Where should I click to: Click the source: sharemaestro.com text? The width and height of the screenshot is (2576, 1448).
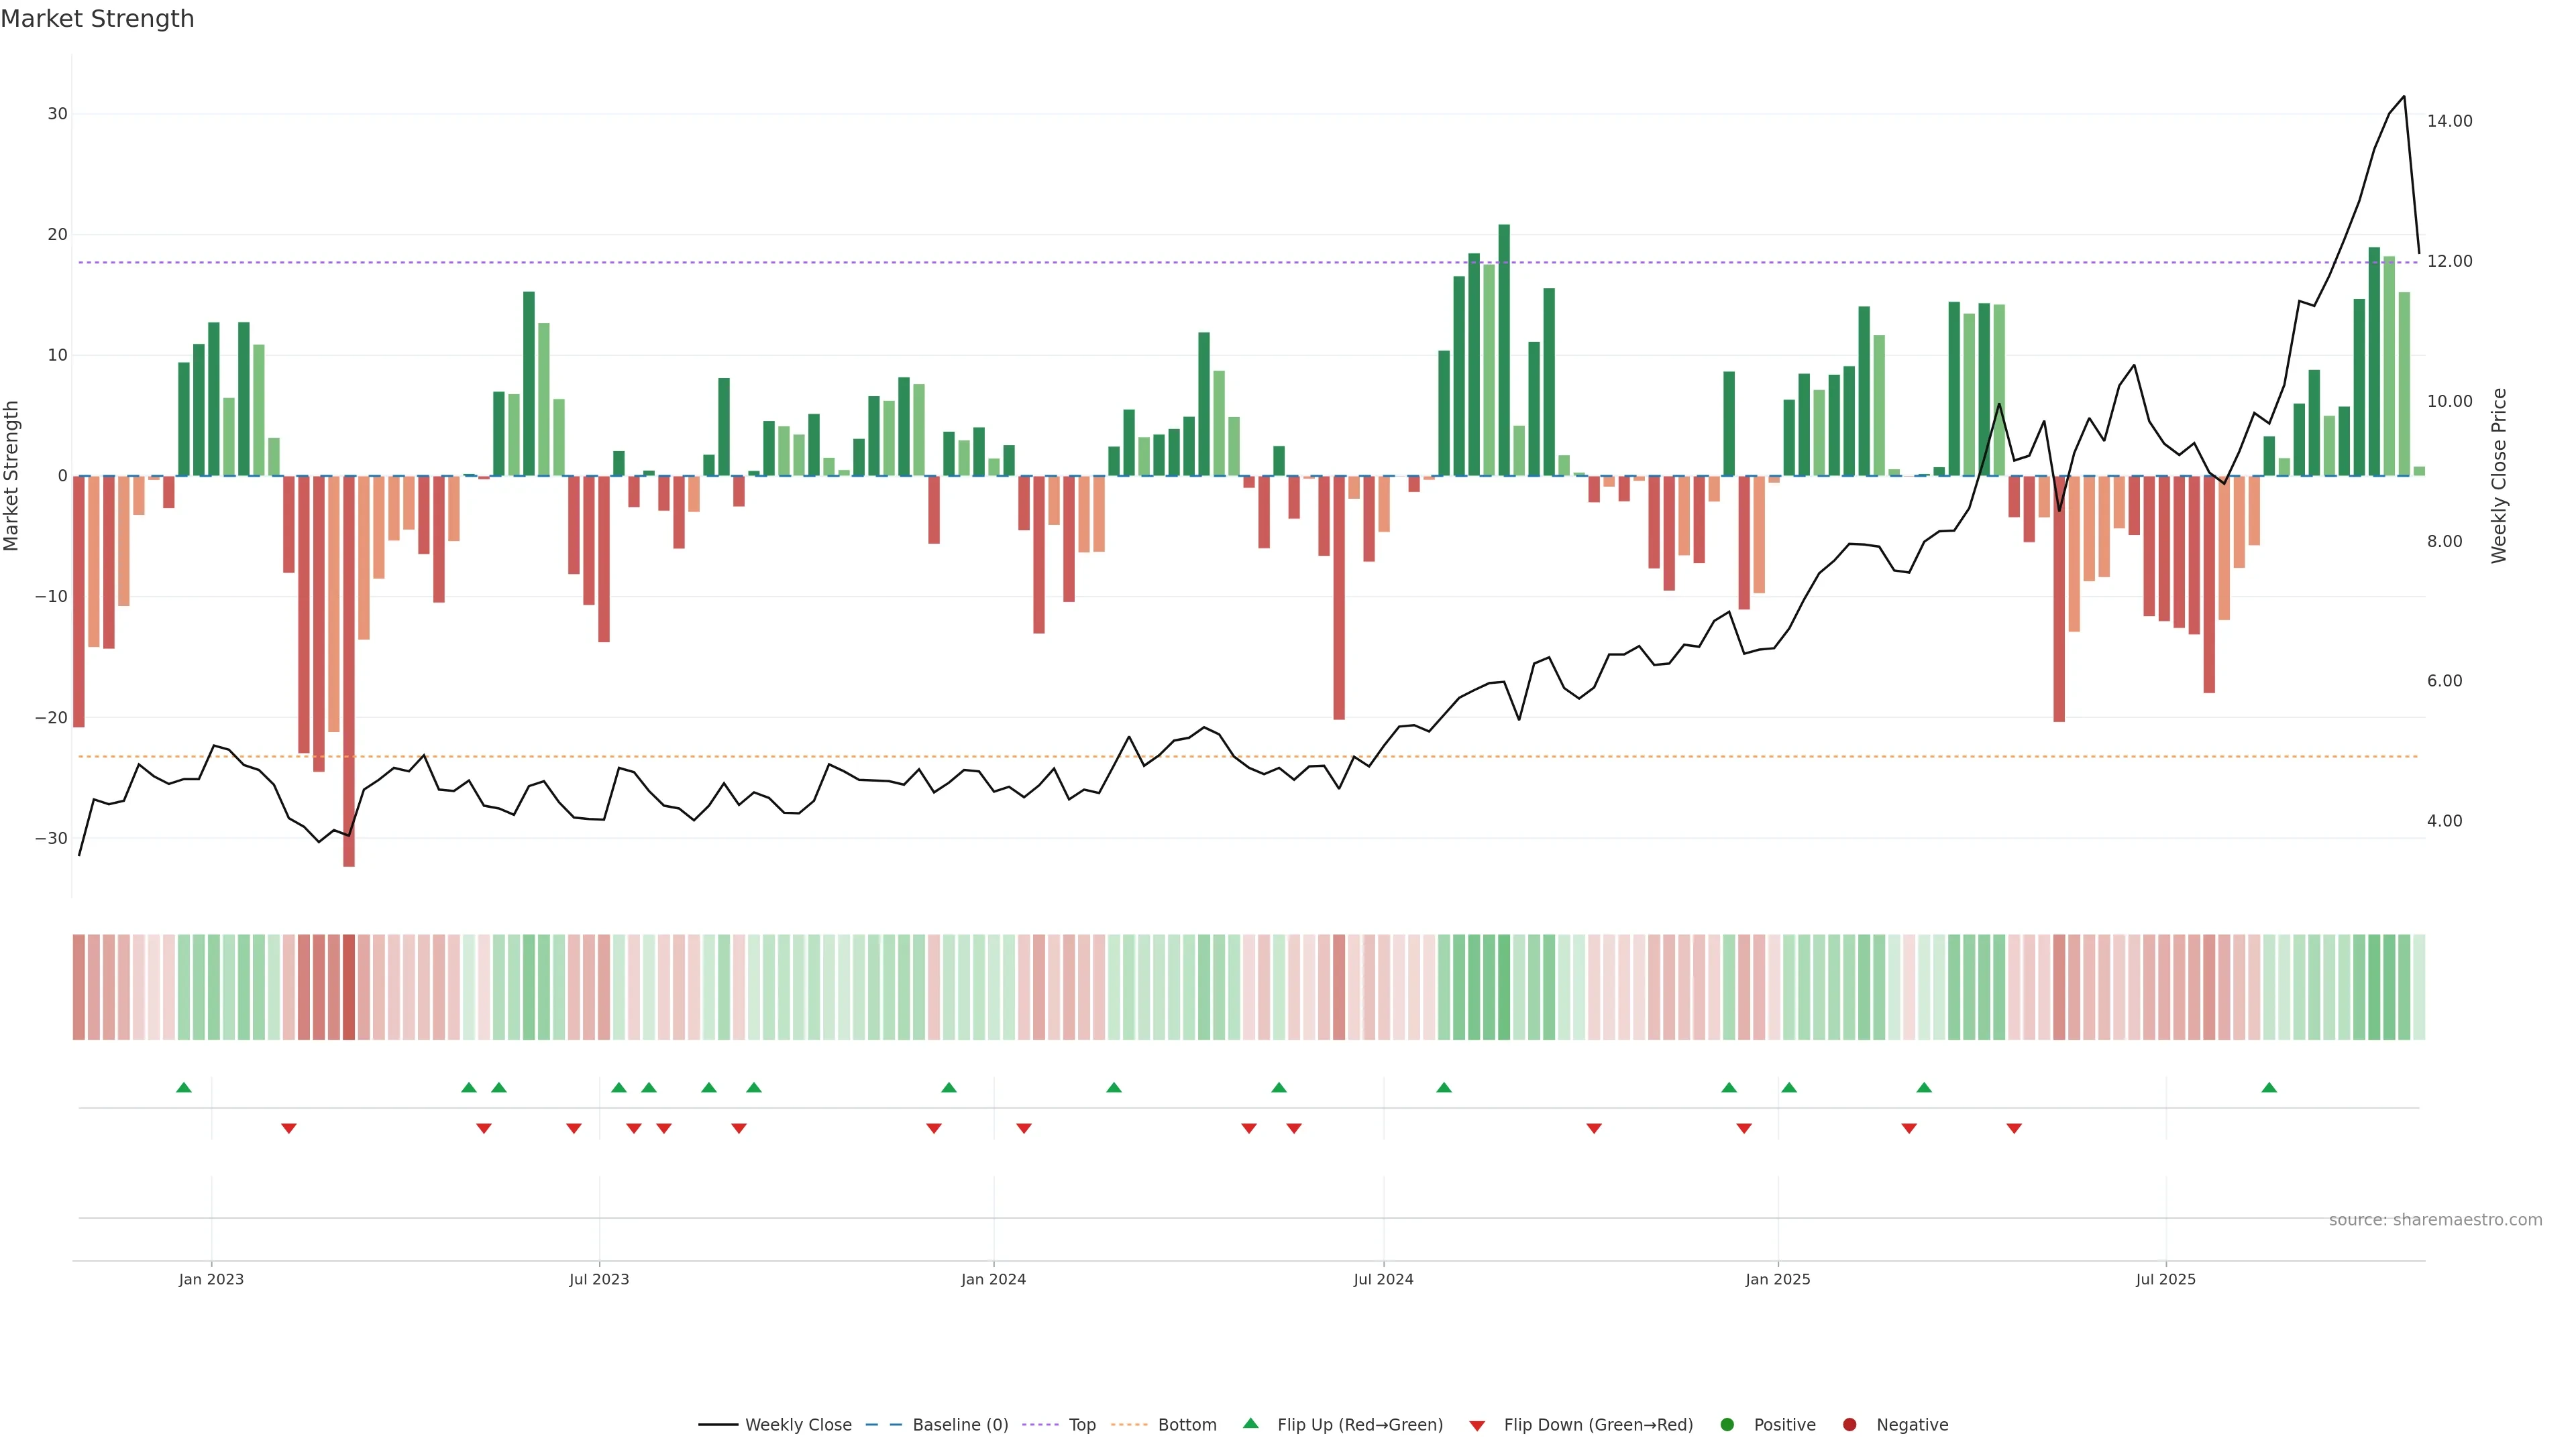(2435, 1220)
